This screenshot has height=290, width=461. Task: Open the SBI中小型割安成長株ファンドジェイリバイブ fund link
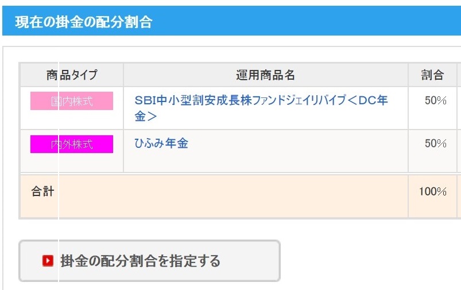click(261, 100)
